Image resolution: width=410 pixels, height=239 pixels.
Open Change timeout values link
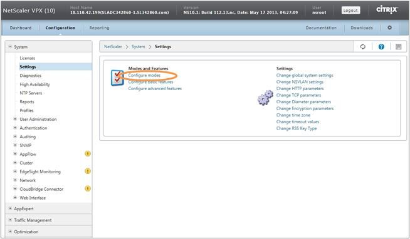click(x=298, y=122)
